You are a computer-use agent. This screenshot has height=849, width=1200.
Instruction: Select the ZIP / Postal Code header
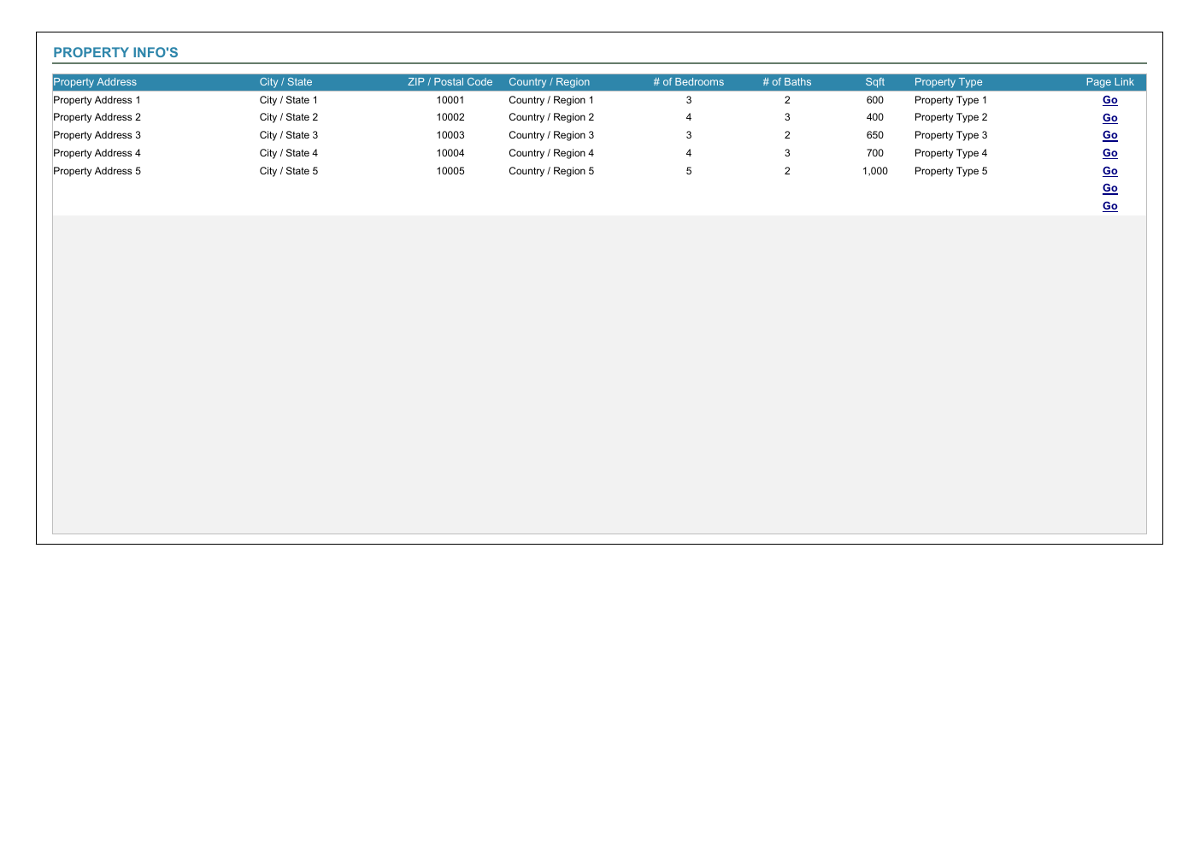click(x=450, y=82)
